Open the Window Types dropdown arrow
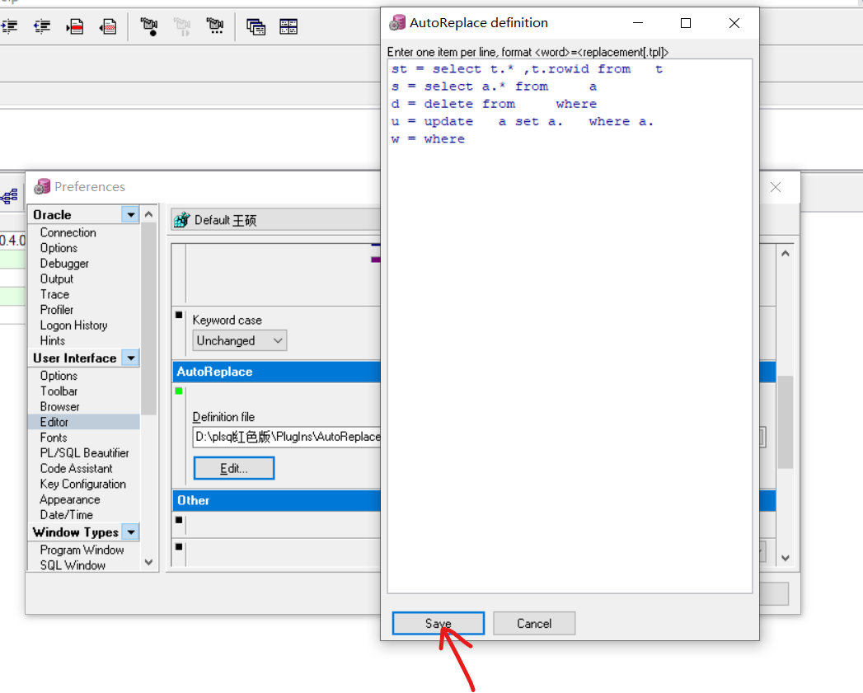Viewport: 863px width, 693px height. [129, 531]
